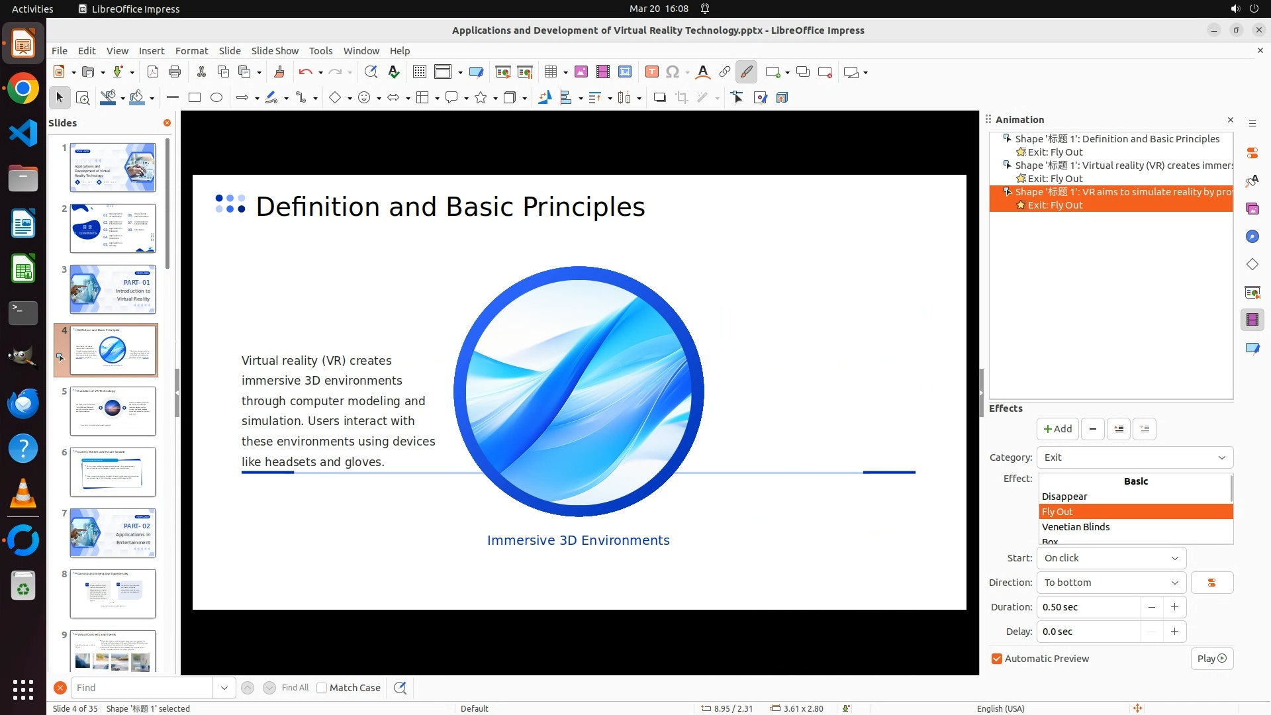Increase the Duration value with plus

(1174, 607)
